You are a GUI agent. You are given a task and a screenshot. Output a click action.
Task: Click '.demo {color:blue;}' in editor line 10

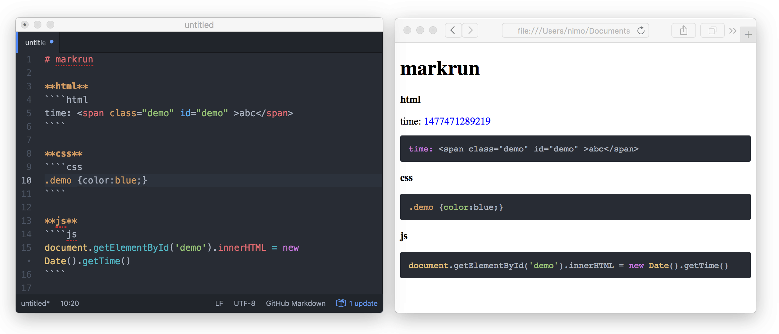tap(96, 181)
